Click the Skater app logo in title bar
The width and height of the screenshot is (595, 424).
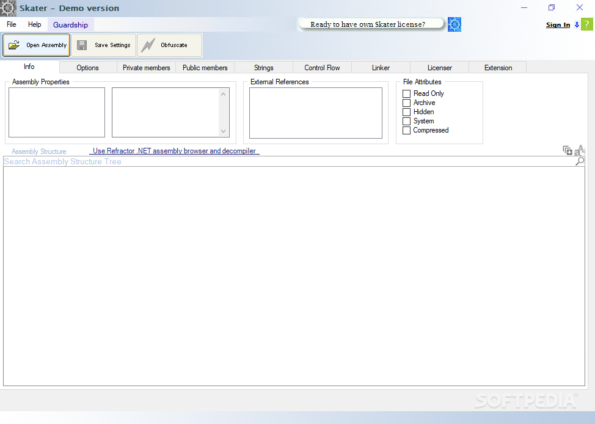point(8,8)
